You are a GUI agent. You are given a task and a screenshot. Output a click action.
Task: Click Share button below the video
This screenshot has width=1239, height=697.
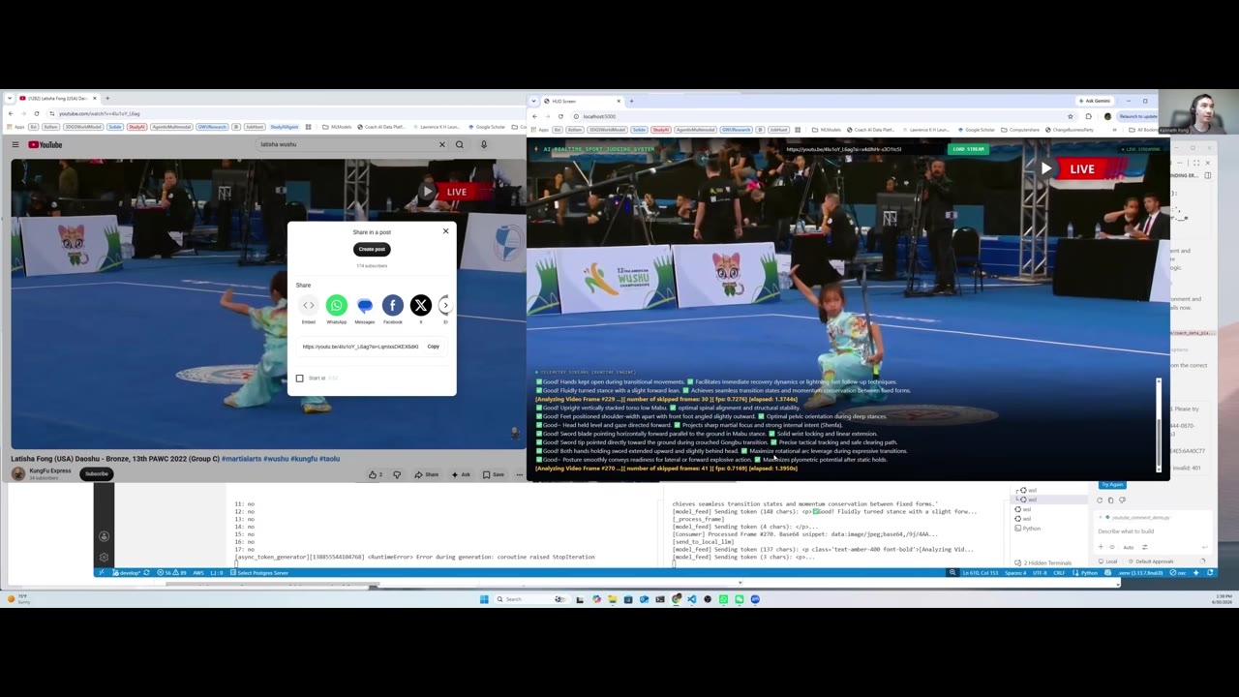click(427, 474)
